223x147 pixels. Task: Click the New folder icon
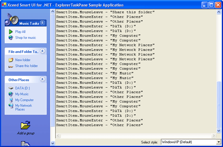pyautogui.click(x=11, y=60)
